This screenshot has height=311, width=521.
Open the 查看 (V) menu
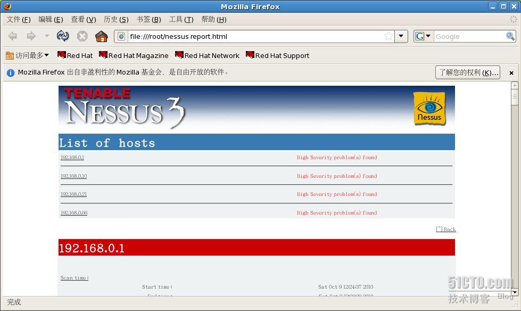pyautogui.click(x=84, y=19)
